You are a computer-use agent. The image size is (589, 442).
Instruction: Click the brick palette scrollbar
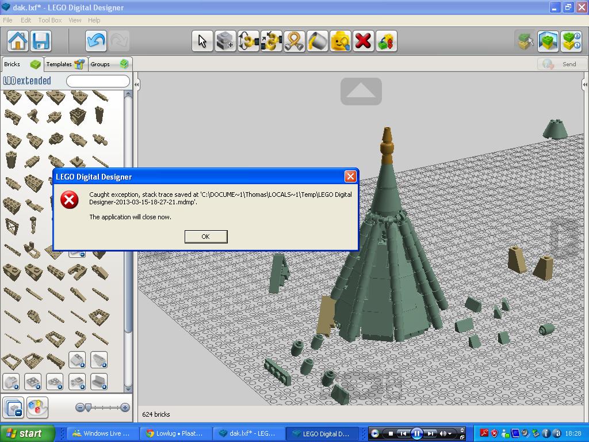(128, 214)
